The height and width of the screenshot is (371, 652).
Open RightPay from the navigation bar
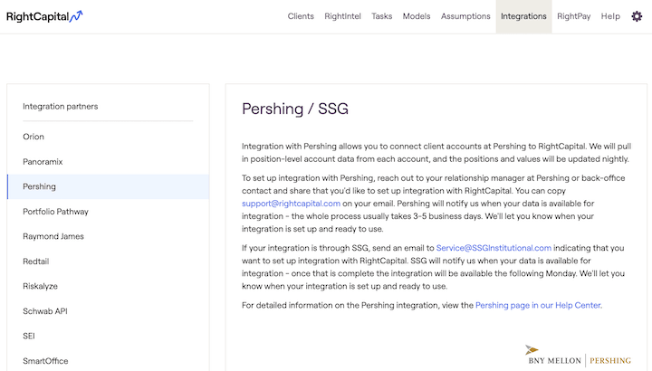(x=574, y=16)
